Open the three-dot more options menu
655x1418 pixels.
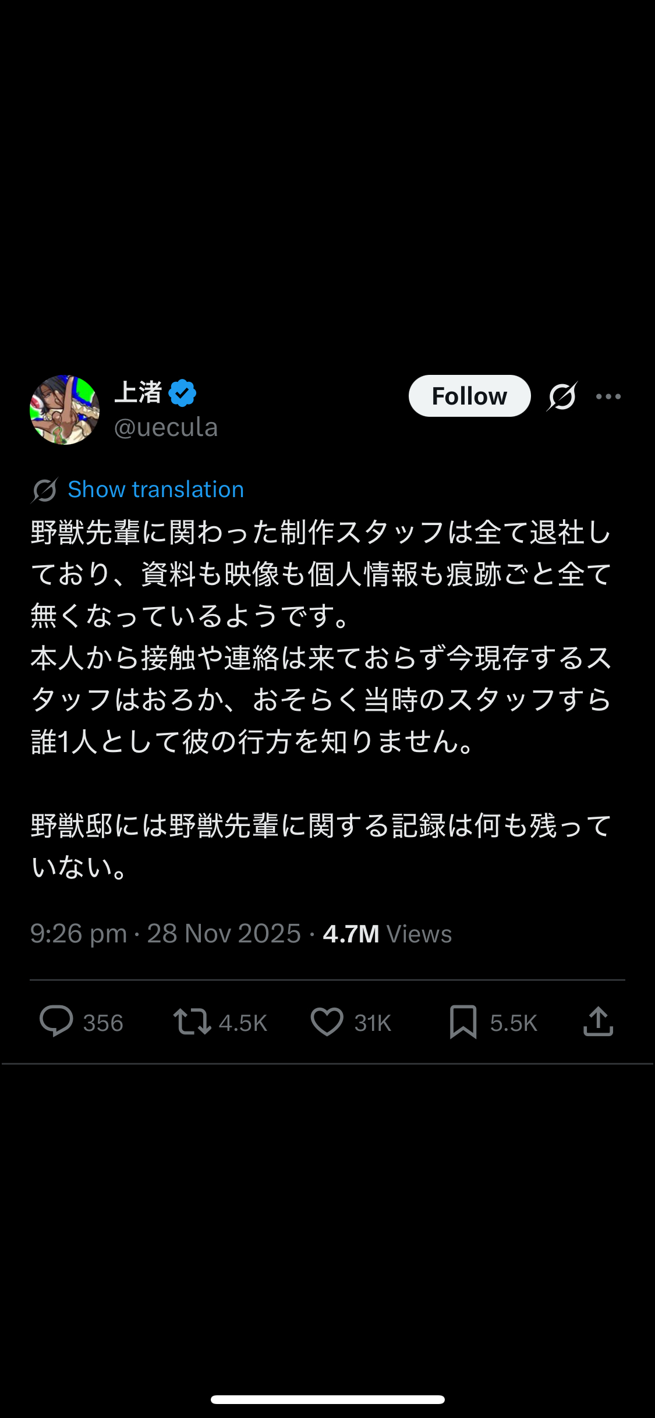608,396
